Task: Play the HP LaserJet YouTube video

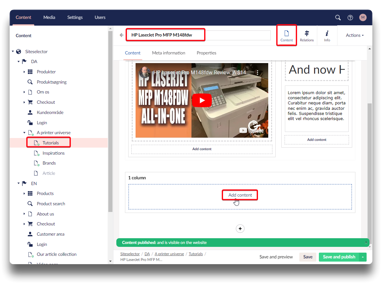Action: point(202,100)
